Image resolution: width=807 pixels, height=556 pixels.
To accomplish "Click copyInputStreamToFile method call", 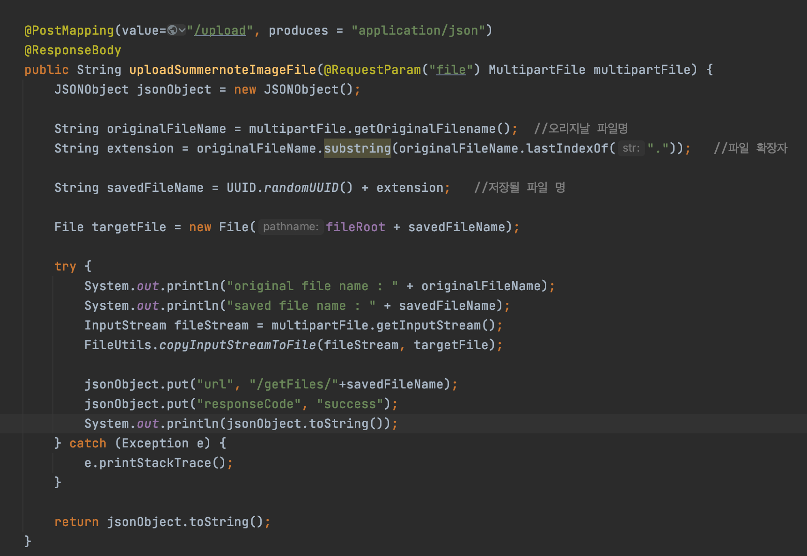I will click(238, 345).
